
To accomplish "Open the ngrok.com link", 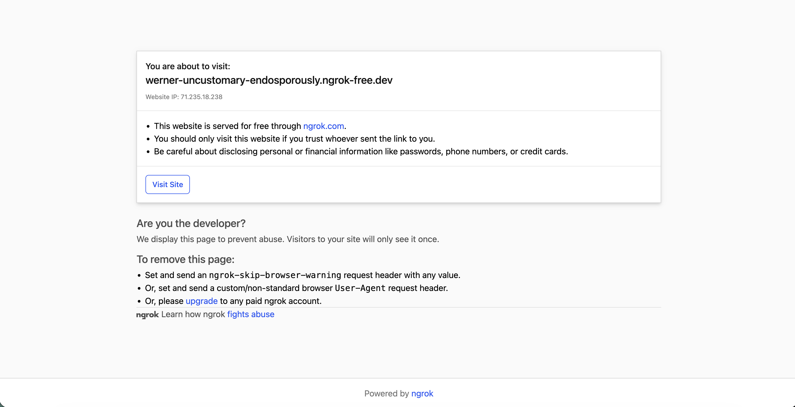I will pyautogui.click(x=323, y=126).
